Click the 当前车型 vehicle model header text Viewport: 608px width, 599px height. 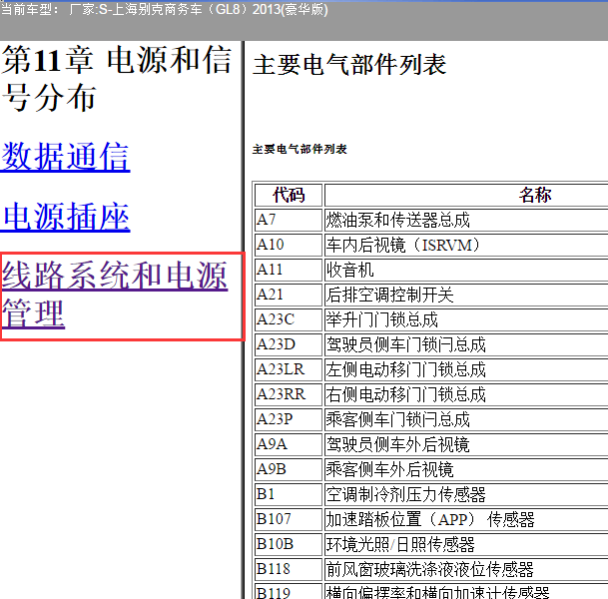165,9
